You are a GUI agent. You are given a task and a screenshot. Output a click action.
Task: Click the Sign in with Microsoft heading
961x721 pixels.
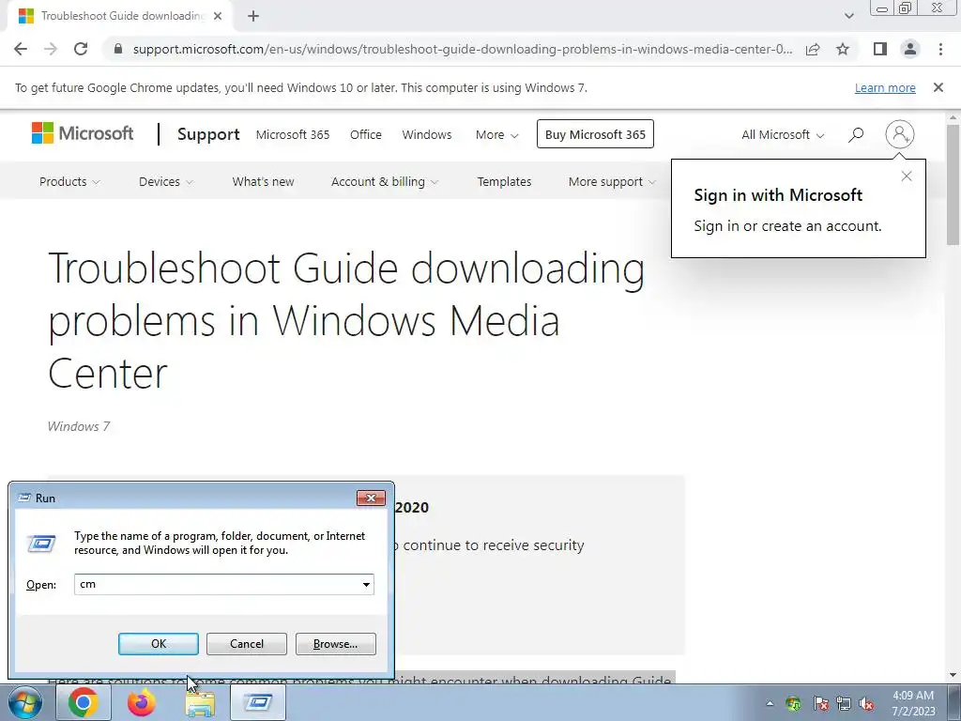click(778, 195)
